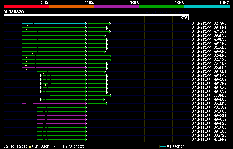Select the UniRef100_Q9M206 label

pyautogui.click(x=209, y=132)
